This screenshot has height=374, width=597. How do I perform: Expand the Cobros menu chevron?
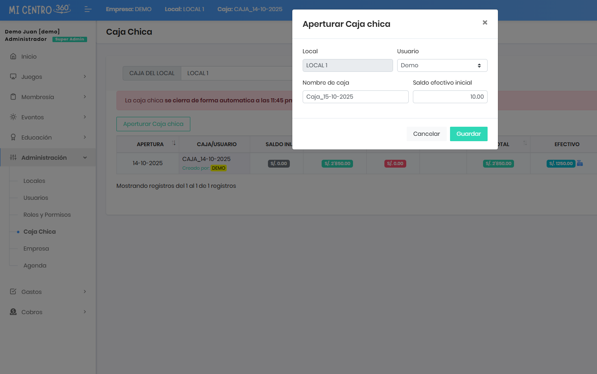coord(85,312)
